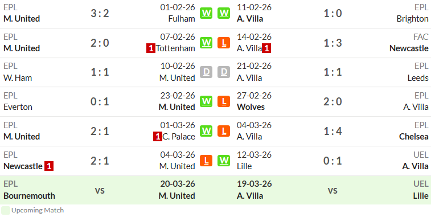
Task: Click the L badge next to Wolves
Action: [x=224, y=101]
